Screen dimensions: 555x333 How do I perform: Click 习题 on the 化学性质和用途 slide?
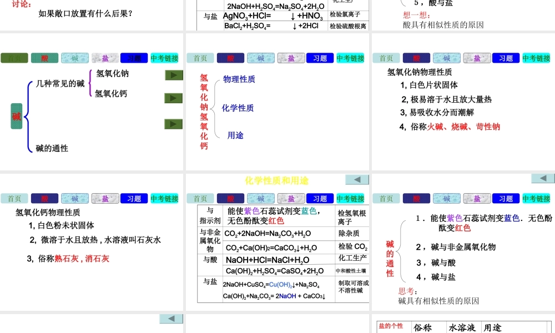(320, 199)
